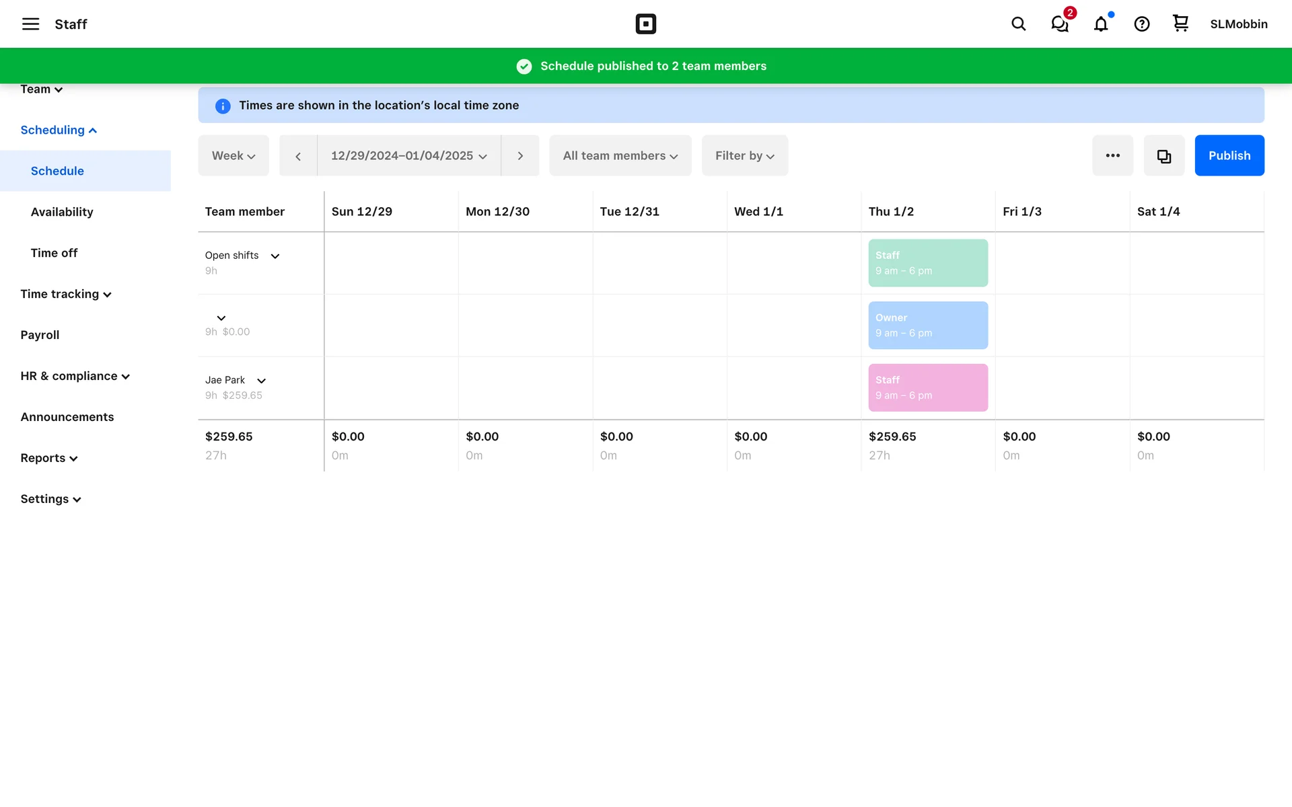Open the shopping cart icon

(1180, 24)
